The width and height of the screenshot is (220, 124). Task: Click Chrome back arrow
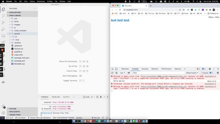click(112, 10)
